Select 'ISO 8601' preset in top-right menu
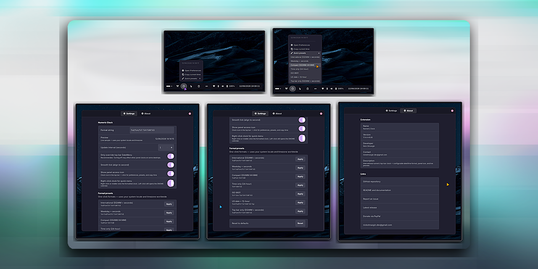The width and height of the screenshot is (538, 269). 306,73
